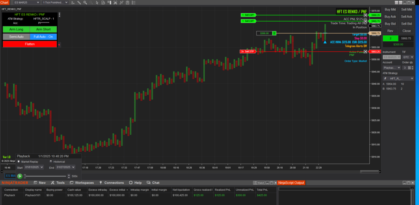Click the Watch icon in control center

(259, 183)
